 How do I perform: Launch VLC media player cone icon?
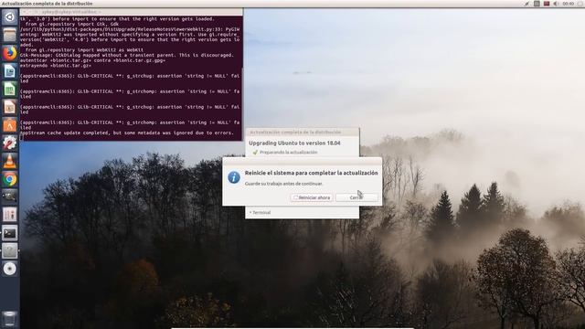click(x=10, y=161)
